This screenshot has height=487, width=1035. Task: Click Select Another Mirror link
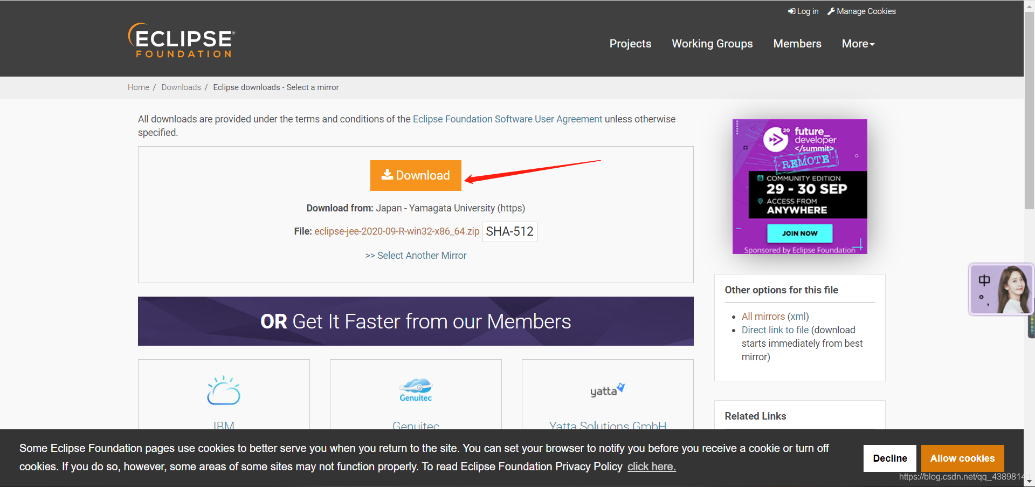click(x=416, y=256)
